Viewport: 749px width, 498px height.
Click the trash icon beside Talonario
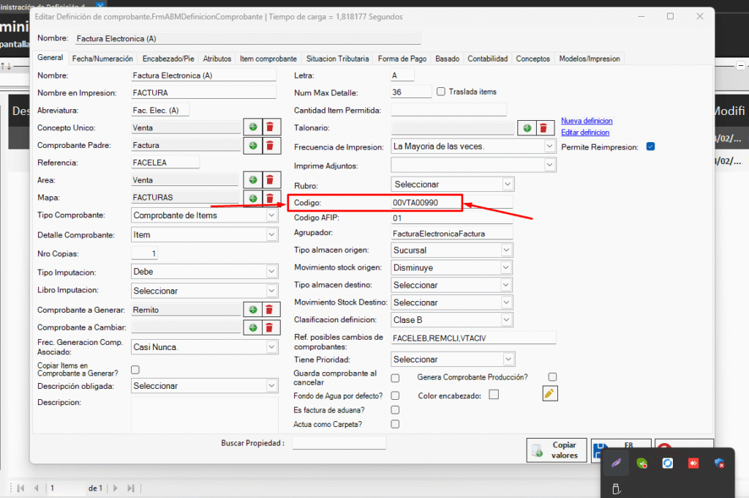(x=543, y=128)
